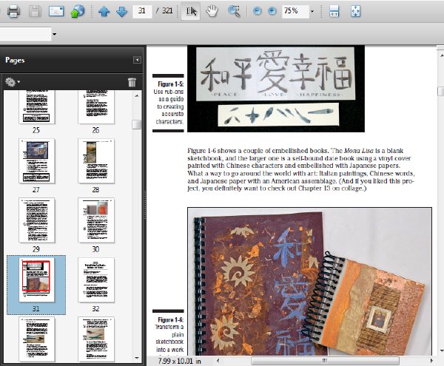444x366 pixels.
Task: Click the zoom percentage field 75%
Action: pos(295,11)
